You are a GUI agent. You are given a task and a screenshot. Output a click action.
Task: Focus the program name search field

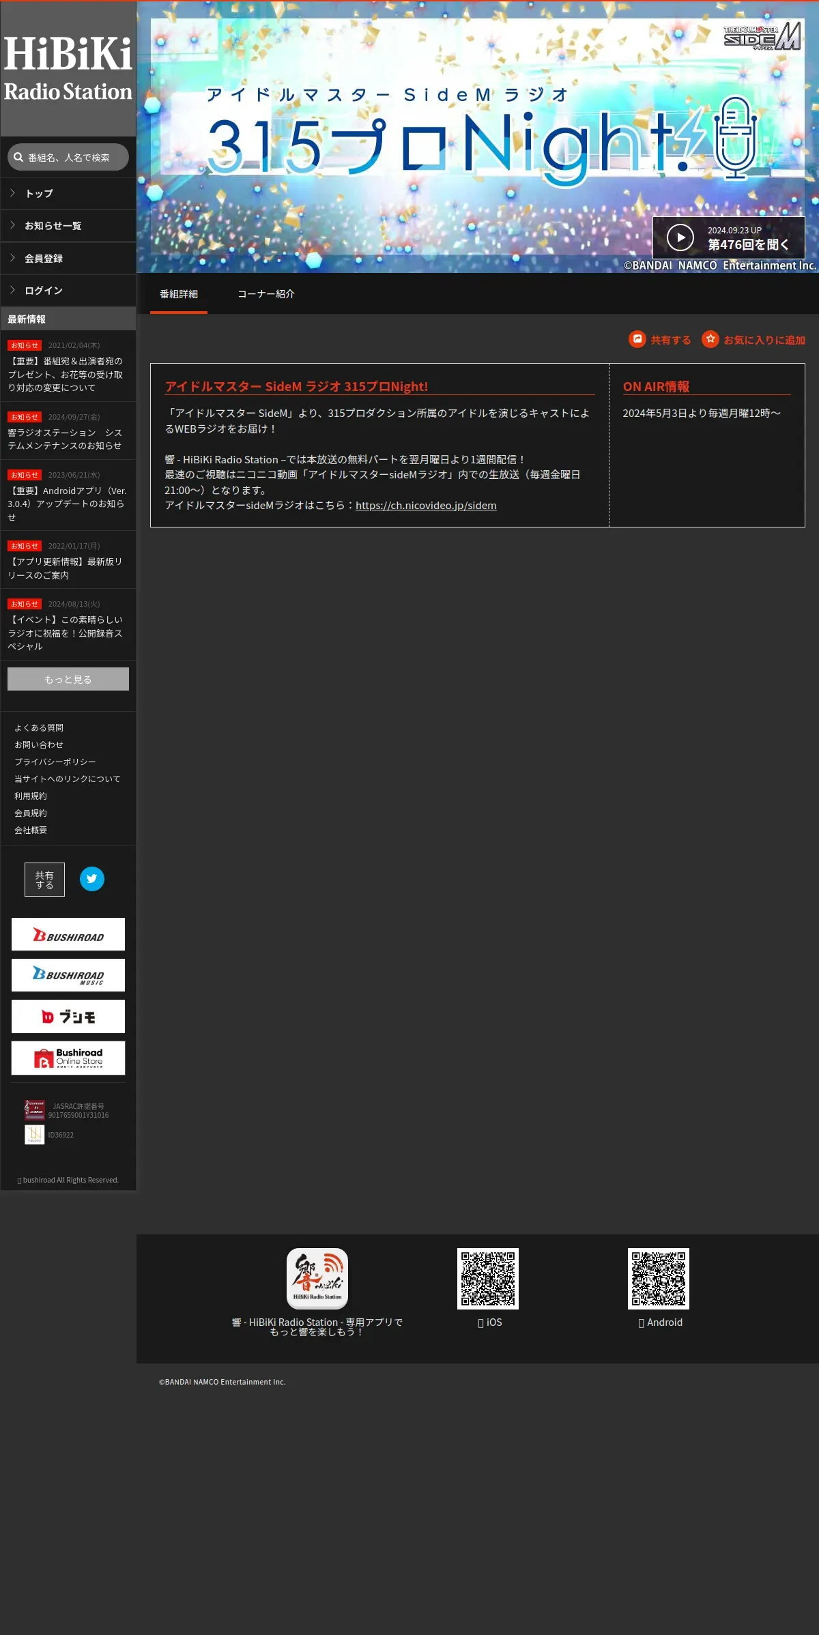68,157
